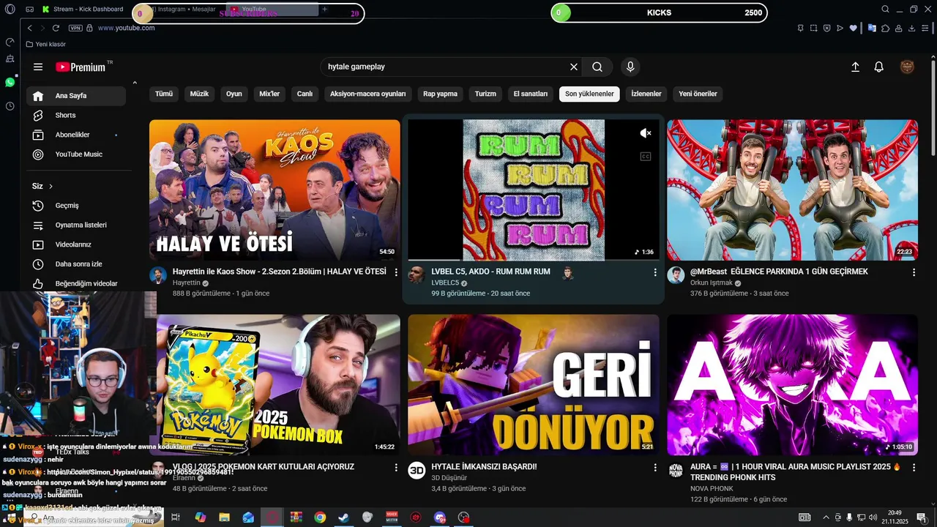The height and width of the screenshot is (527, 937).
Task: Run the search with the magnifier button
Action: [x=597, y=67]
